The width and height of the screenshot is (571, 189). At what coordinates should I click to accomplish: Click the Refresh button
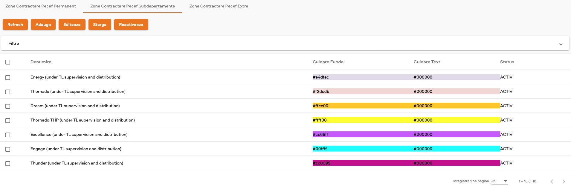pos(15,24)
